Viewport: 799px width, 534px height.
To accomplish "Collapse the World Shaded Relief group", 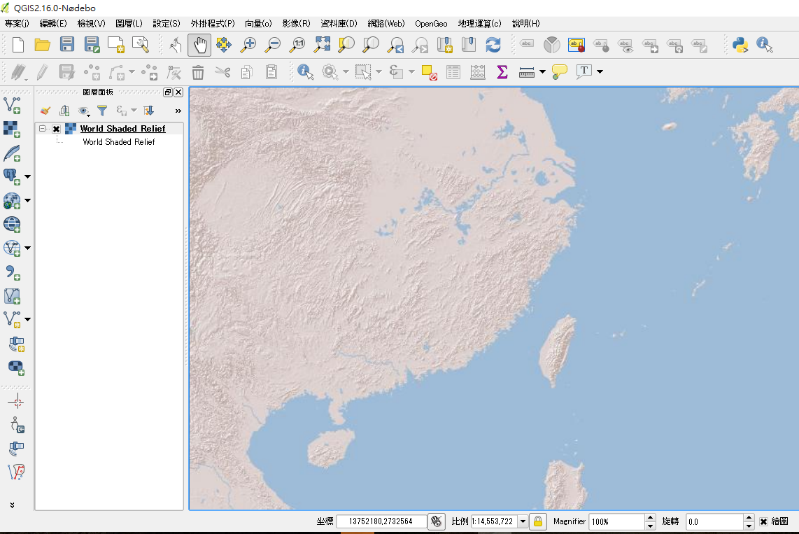I will point(43,129).
